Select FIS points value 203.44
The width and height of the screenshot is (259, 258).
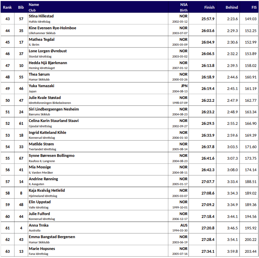tap(251, 251)
